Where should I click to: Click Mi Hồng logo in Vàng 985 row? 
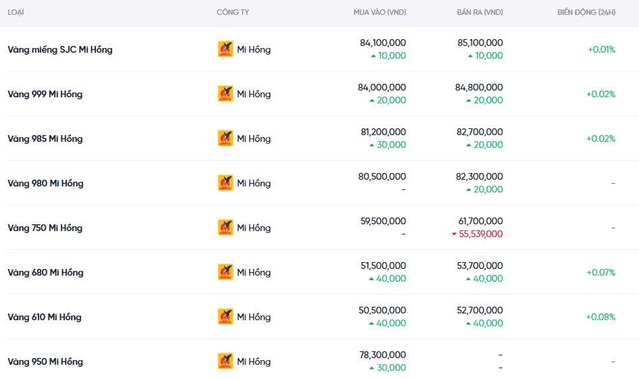tap(225, 138)
